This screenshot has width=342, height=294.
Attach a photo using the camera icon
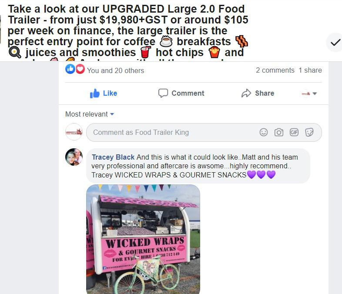coord(279,132)
